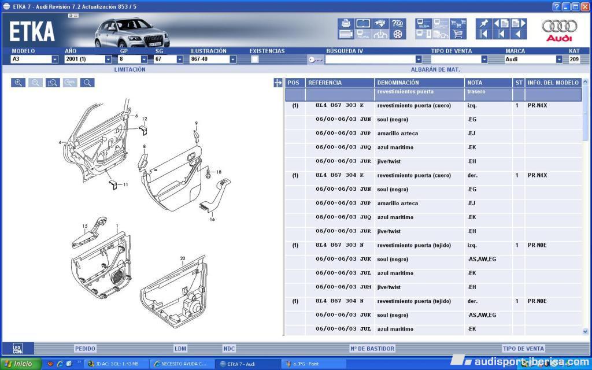
Task: Open the Windows Inicio start button
Action: pos(21,364)
